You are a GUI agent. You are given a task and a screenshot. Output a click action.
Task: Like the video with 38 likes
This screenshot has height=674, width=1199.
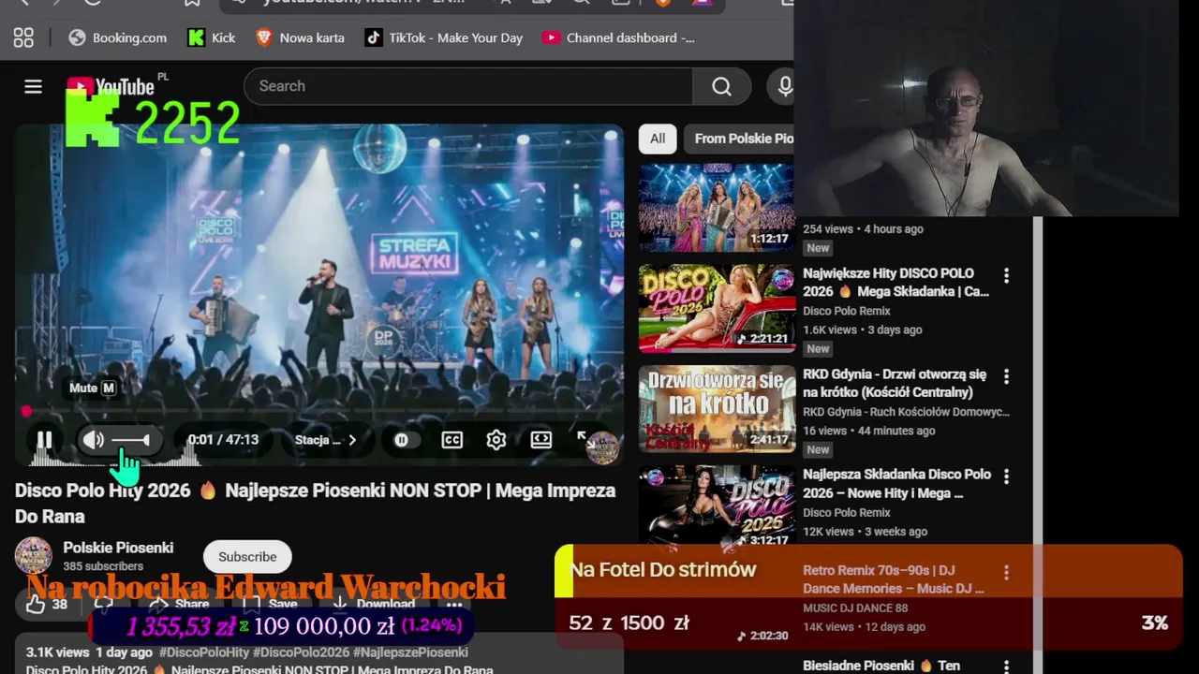tap(47, 605)
